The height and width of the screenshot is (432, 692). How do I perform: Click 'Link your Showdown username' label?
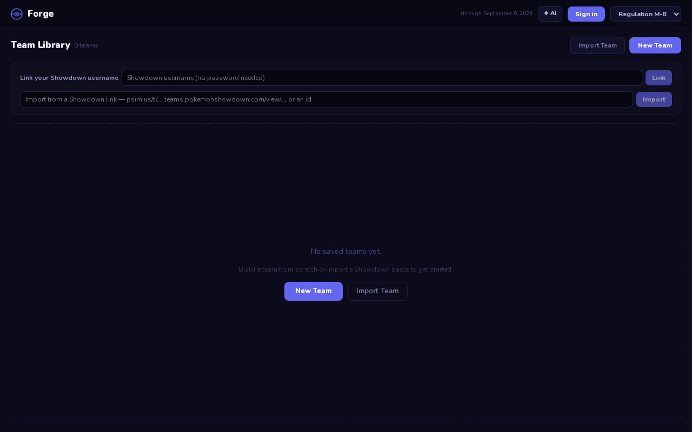click(x=69, y=78)
